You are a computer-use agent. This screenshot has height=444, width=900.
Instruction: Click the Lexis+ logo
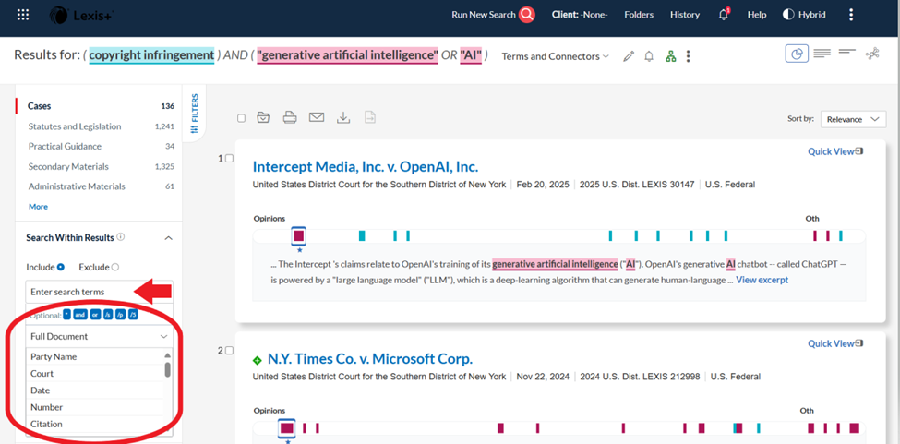pos(81,15)
